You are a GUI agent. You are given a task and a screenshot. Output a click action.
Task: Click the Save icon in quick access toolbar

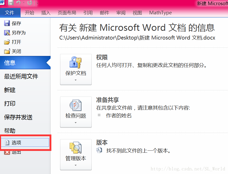pyautogui.click(x=11, y=3)
